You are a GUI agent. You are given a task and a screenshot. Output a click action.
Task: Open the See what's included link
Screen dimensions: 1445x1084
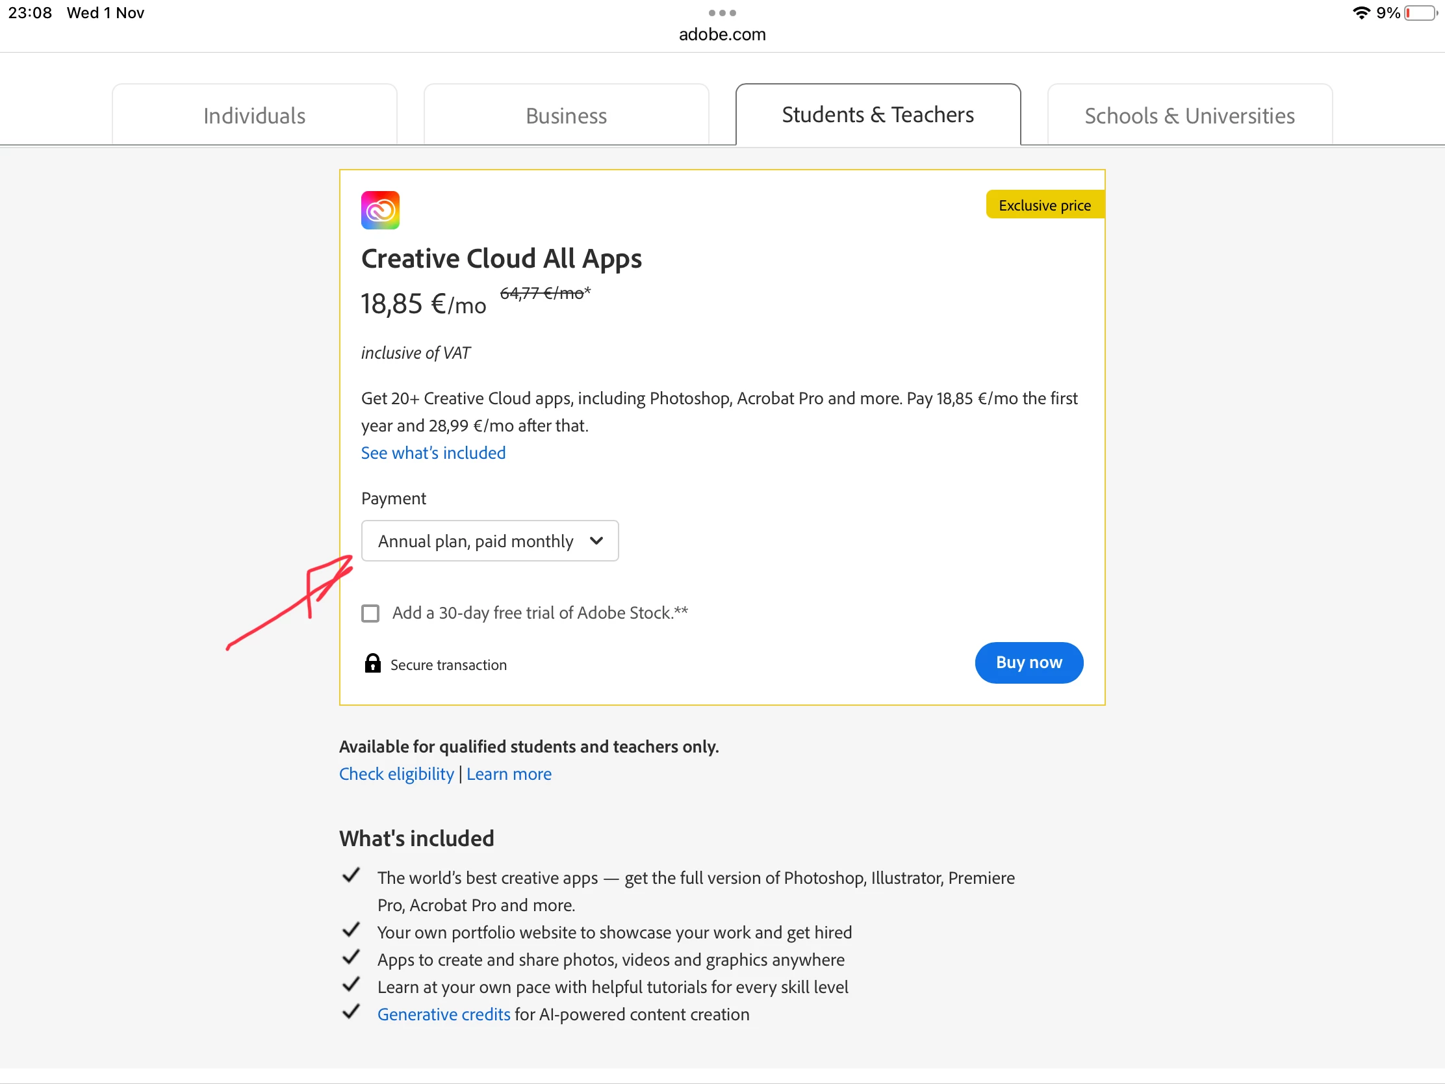click(x=433, y=453)
